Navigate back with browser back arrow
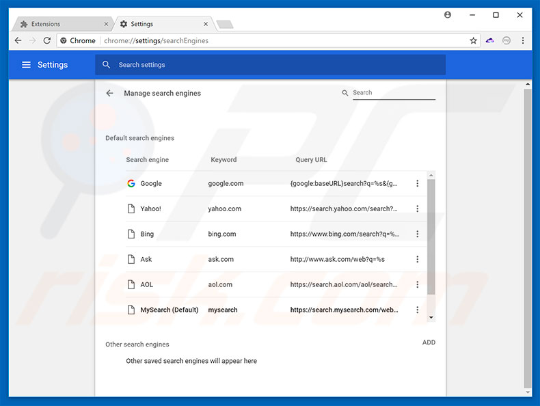The image size is (540, 406). (18, 41)
